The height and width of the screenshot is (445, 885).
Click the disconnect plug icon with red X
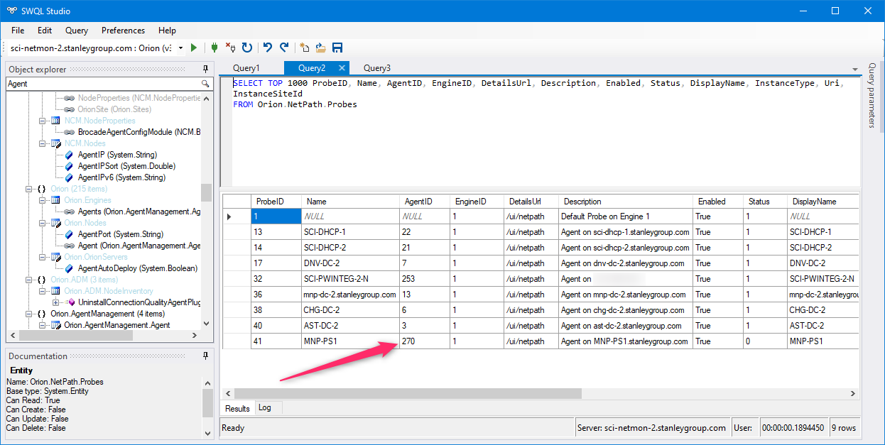tap(230, 48)
